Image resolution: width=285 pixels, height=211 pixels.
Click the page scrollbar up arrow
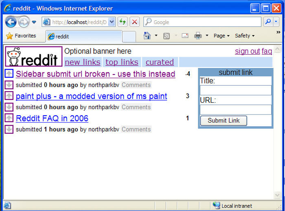click(277, 49)
